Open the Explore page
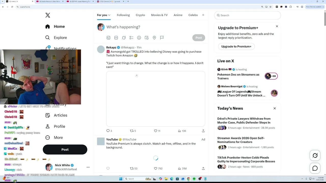Screen dimensions: 326x183 point(56,38)
